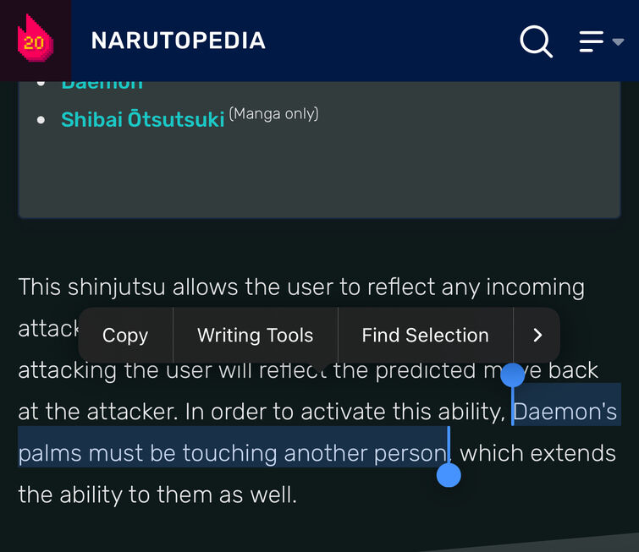Expand the menu dropdown arrow
The width and height of the screenshot is (639, 552).
point(618,41)
